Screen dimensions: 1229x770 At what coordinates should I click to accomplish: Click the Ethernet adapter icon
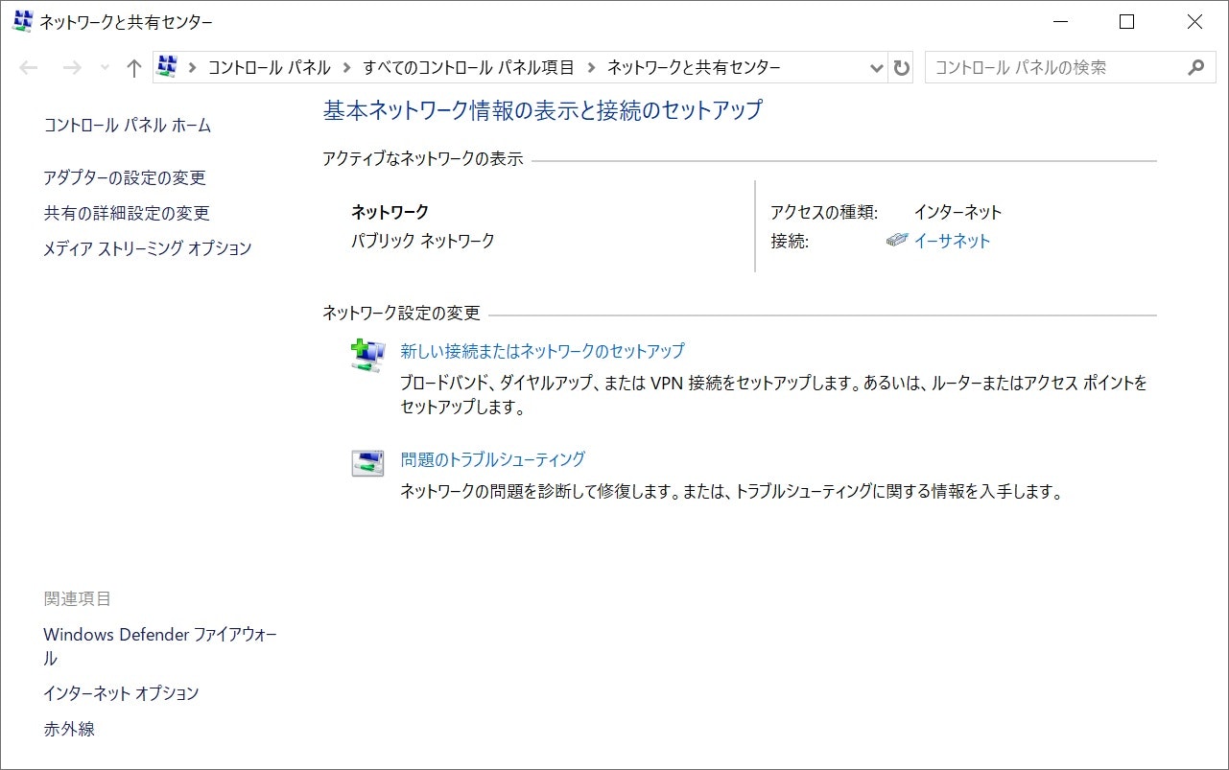pyautogui.click(x=896, y=242)
